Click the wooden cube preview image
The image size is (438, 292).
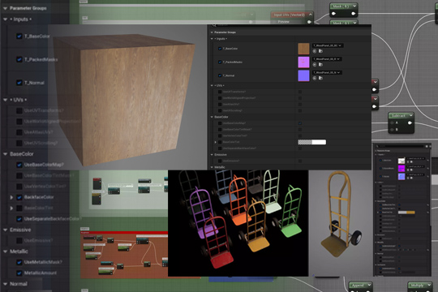(x=128, y=97)
